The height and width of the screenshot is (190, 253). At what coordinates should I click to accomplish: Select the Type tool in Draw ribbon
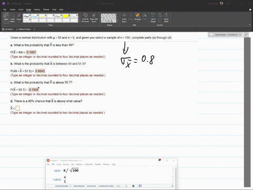6,18
